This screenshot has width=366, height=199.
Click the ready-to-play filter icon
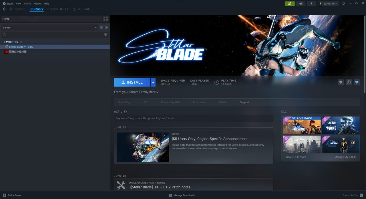(x=106, y=27)
